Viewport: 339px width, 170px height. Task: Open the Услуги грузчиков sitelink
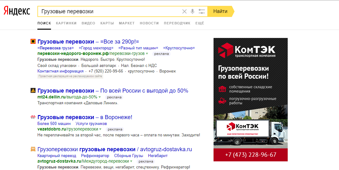pyautogui.click(x=91, y=124)
